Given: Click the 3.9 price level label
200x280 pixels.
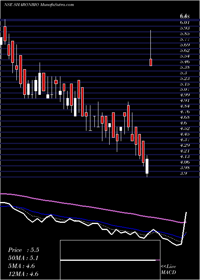Looking at the screenshot, I should click(183, 173).
